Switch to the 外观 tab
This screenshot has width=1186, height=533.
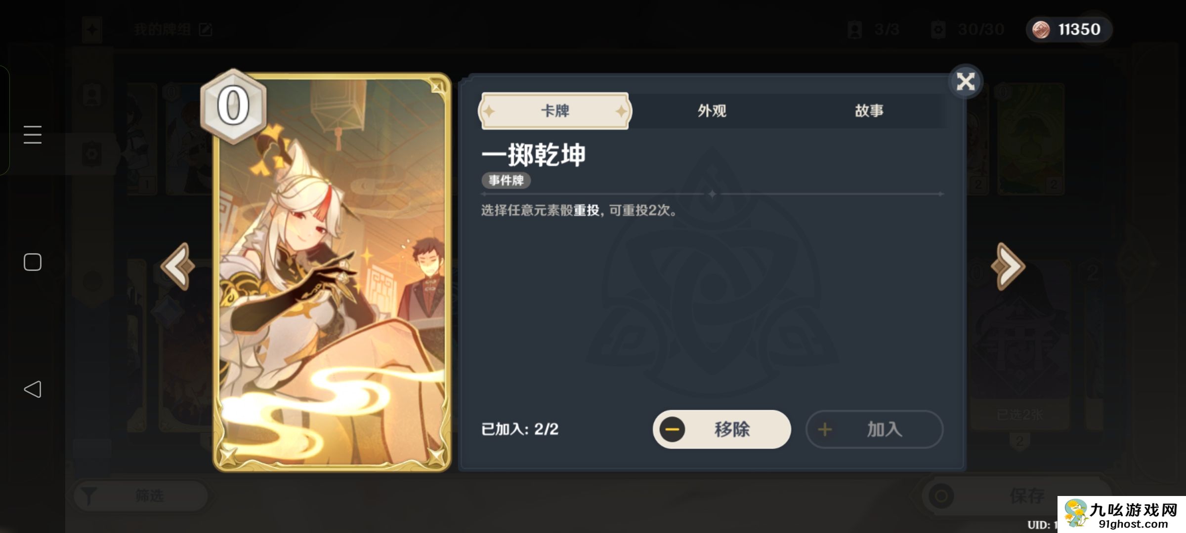(x=712, y=111)
